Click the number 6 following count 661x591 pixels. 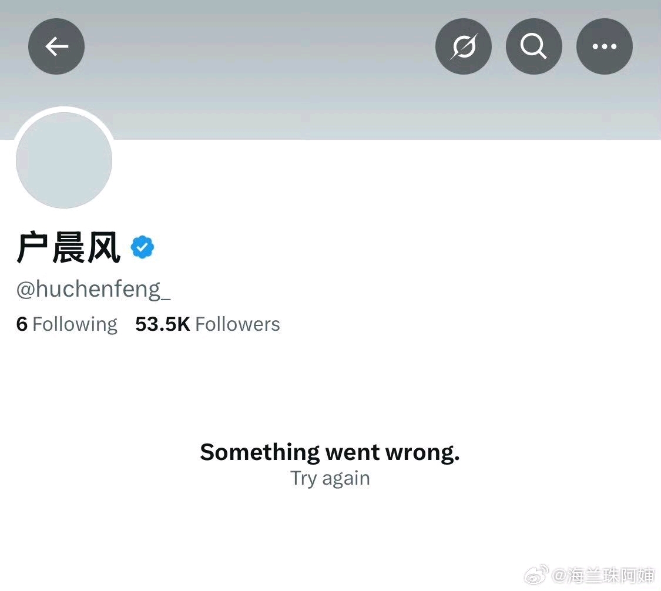tap(22, 324)
